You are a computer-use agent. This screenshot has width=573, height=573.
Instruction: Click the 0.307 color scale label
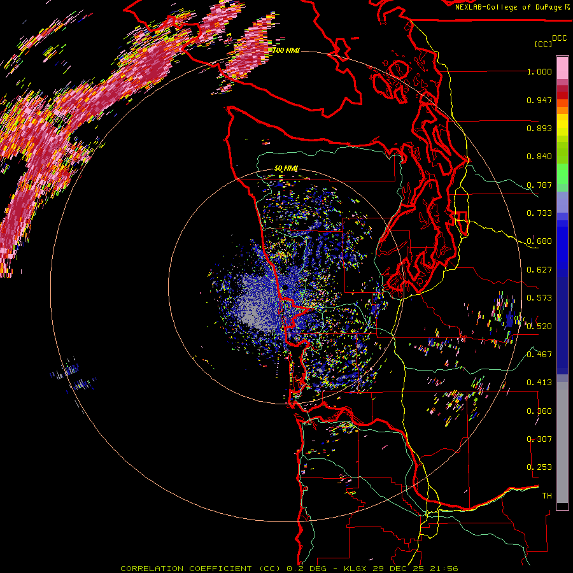[539, 439]
